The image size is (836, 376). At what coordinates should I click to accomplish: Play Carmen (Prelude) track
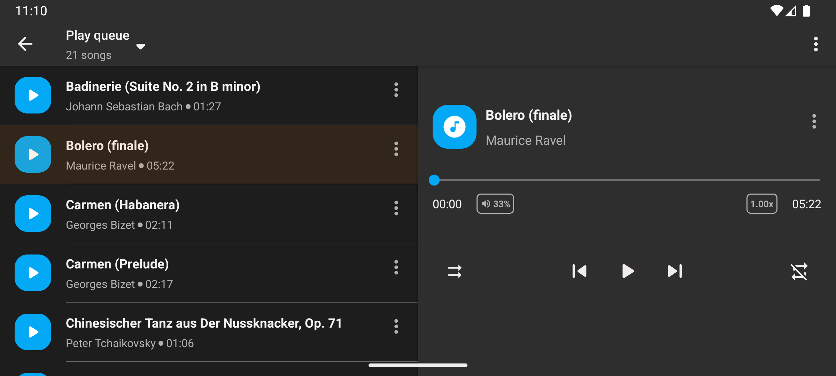[33, 273]
